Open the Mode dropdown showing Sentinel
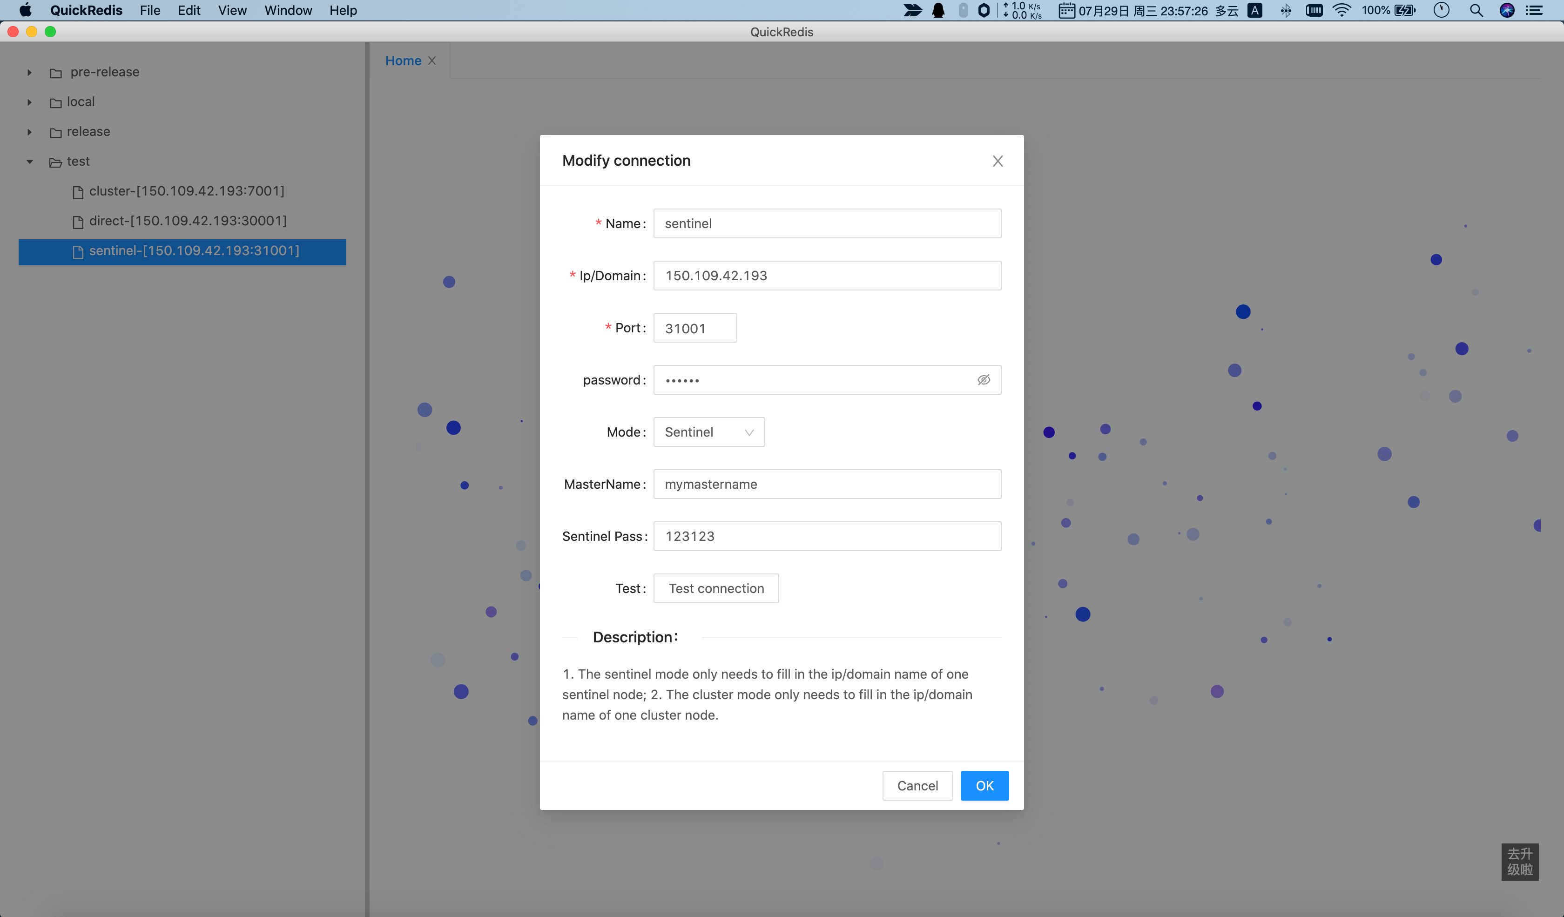 pyautogui.click(x=709, y=432)
